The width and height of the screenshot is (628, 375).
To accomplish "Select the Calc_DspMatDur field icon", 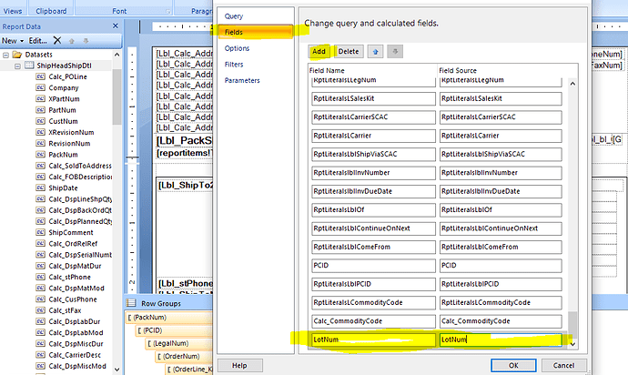I will tap(40, 266).
